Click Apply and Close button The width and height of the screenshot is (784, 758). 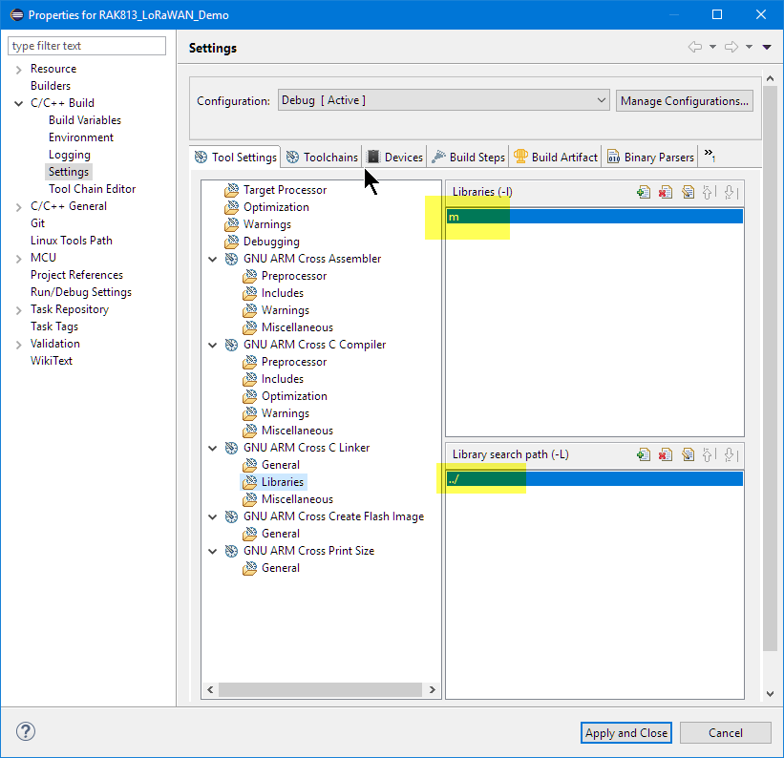[626, 732]
